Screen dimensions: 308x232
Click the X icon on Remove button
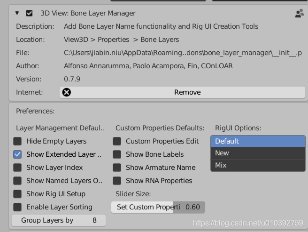coord(67,92)
